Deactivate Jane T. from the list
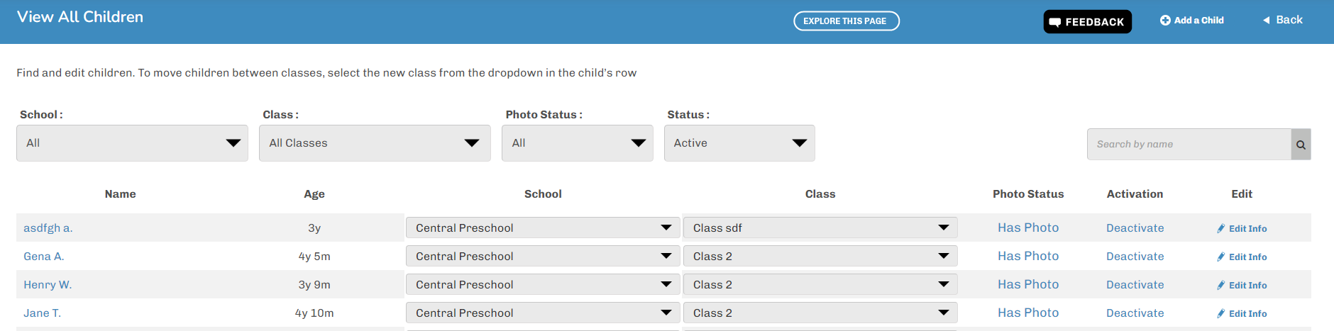Image resolution: width=1334 pixels, height=331 pixels. pyautogui.click(x=1135, y=313)
